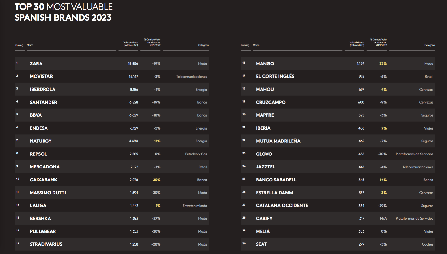447x254 pixels.
Task: Select the right table Categoría header
Action: (x=429, y=45)
